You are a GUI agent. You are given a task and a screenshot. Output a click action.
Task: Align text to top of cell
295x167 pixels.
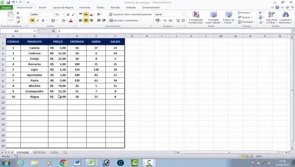(81, 14)
